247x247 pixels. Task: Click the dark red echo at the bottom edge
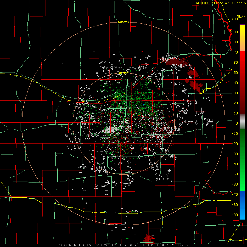[x=149, y=239]
